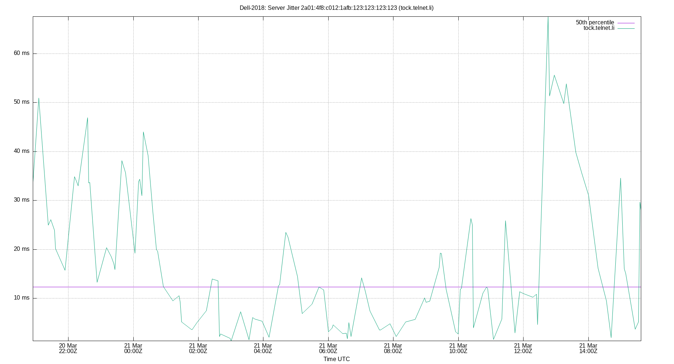Click the tock.telnet.li legend line sample
This screenshot has height=364, width=674.
pyautogui.click(x=626, y=28)
